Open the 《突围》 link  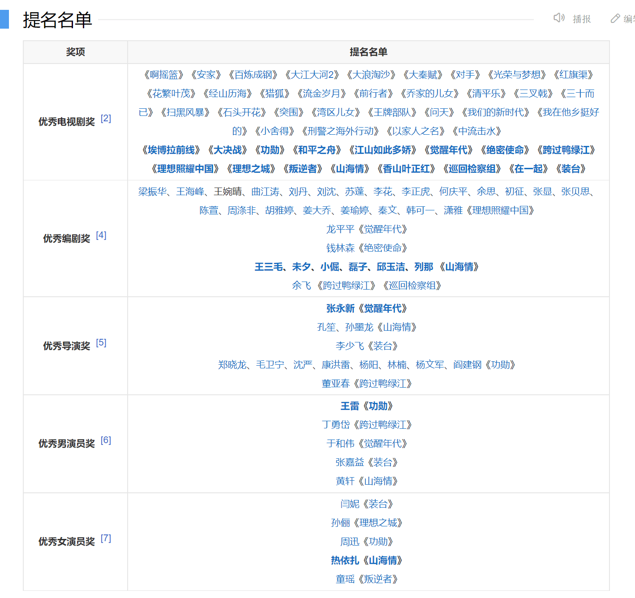tap(288, 112)
